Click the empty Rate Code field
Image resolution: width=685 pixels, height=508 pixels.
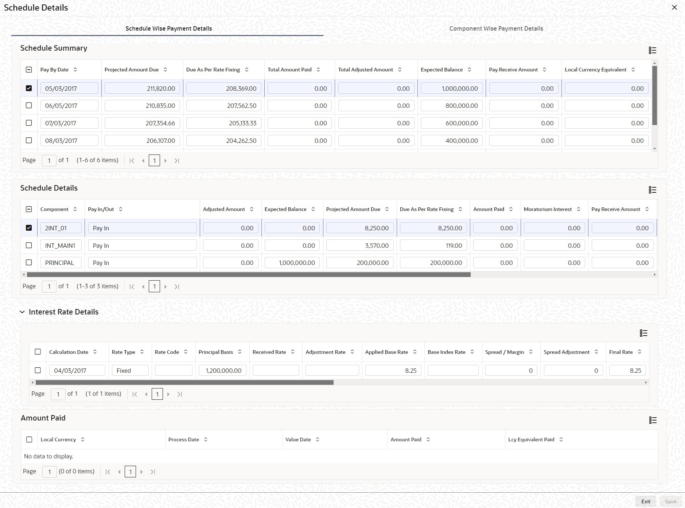[174, 370]
